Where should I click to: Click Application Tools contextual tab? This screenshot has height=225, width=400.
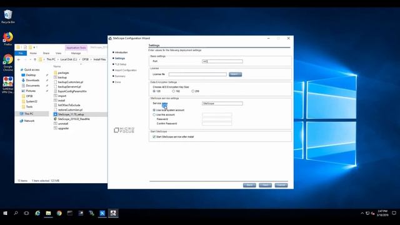tap(76, 47)
